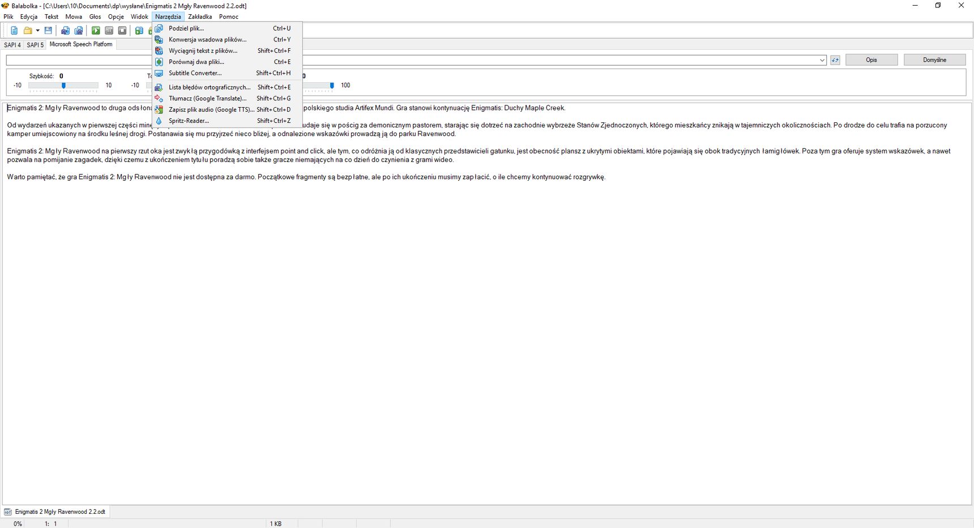Screen dimensions: 974x528
Task: Select the Microsoft Speech Platform tab
Action: 81,44
